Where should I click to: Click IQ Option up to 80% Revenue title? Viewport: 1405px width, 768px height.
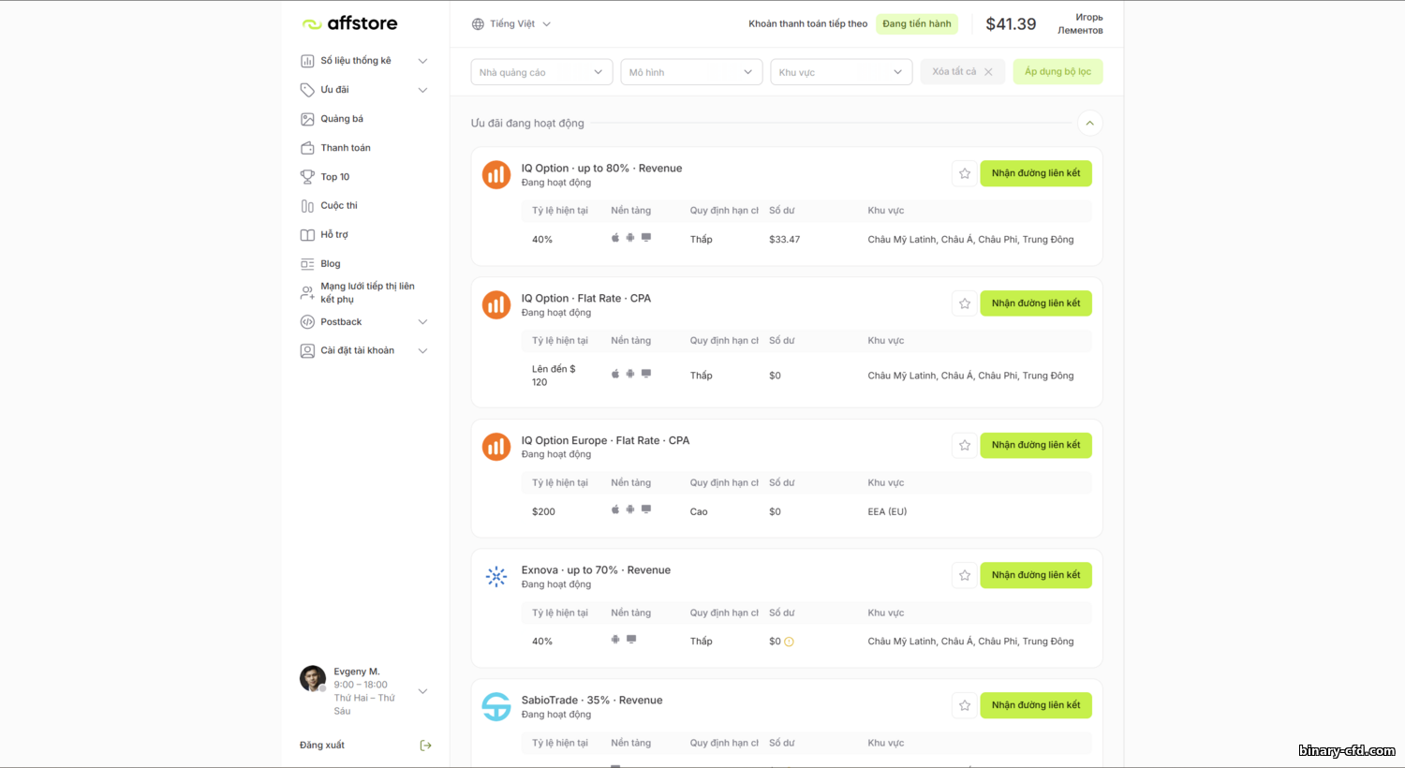pos(601,169)
